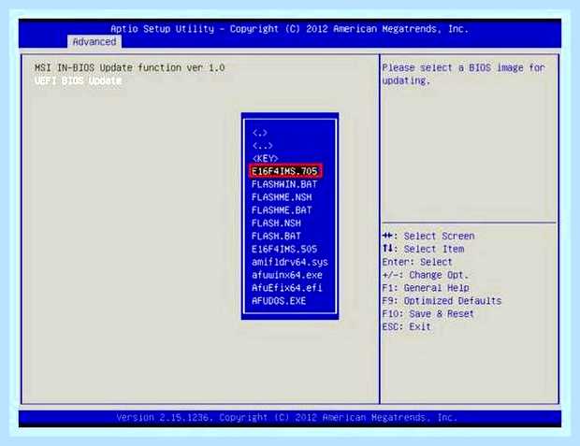Viewport: 580px width, 446px height.
Task: Click the +/-: Change Opt. hint
Action: point(426,275)
